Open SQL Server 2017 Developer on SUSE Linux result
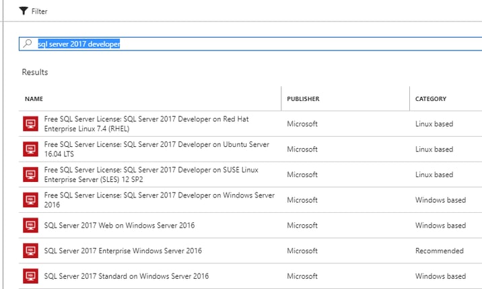482x289 pixels. point(250,174)
